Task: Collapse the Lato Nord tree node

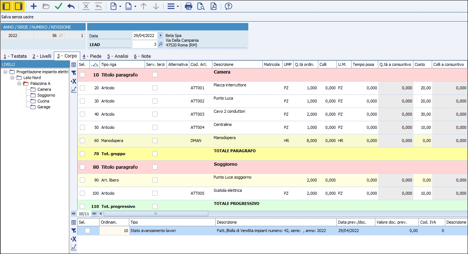Action: coord(12,78)
